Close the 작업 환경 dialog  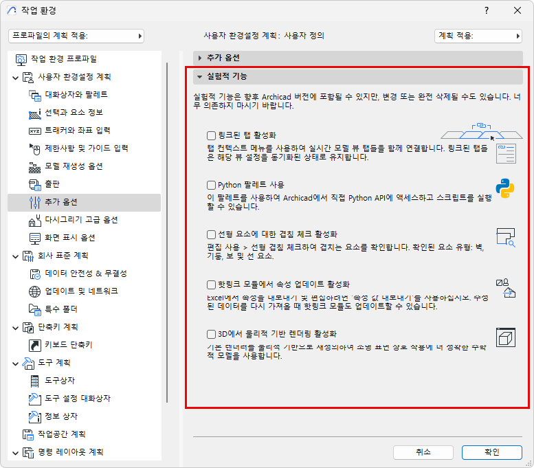(518, 10)
